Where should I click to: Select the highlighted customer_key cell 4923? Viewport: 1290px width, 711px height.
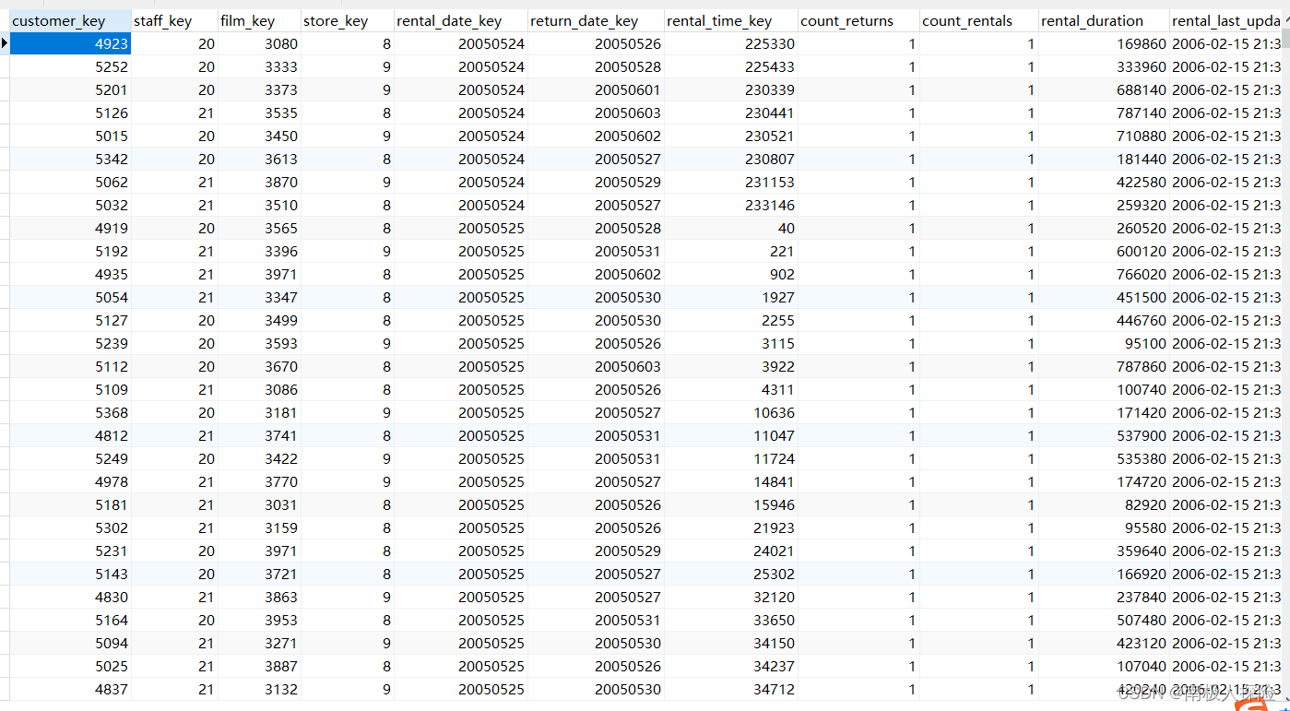tap(71, 43)
